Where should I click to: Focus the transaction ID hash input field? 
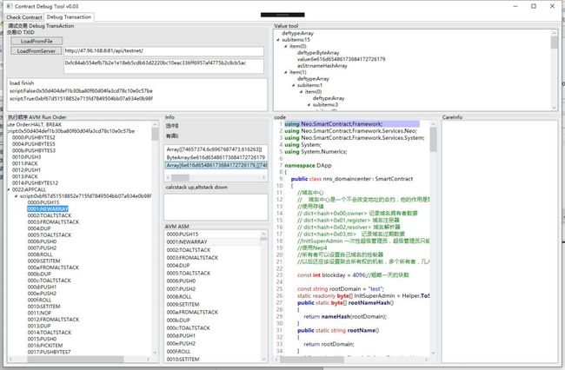[163, 66]
